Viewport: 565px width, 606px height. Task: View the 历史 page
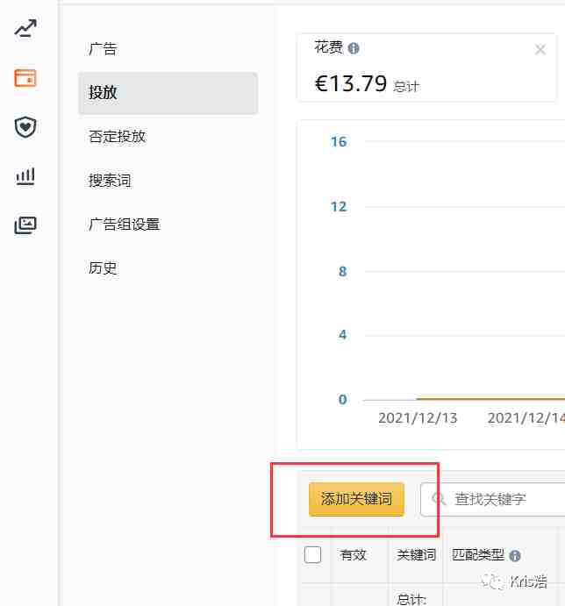tap(103, 267)
